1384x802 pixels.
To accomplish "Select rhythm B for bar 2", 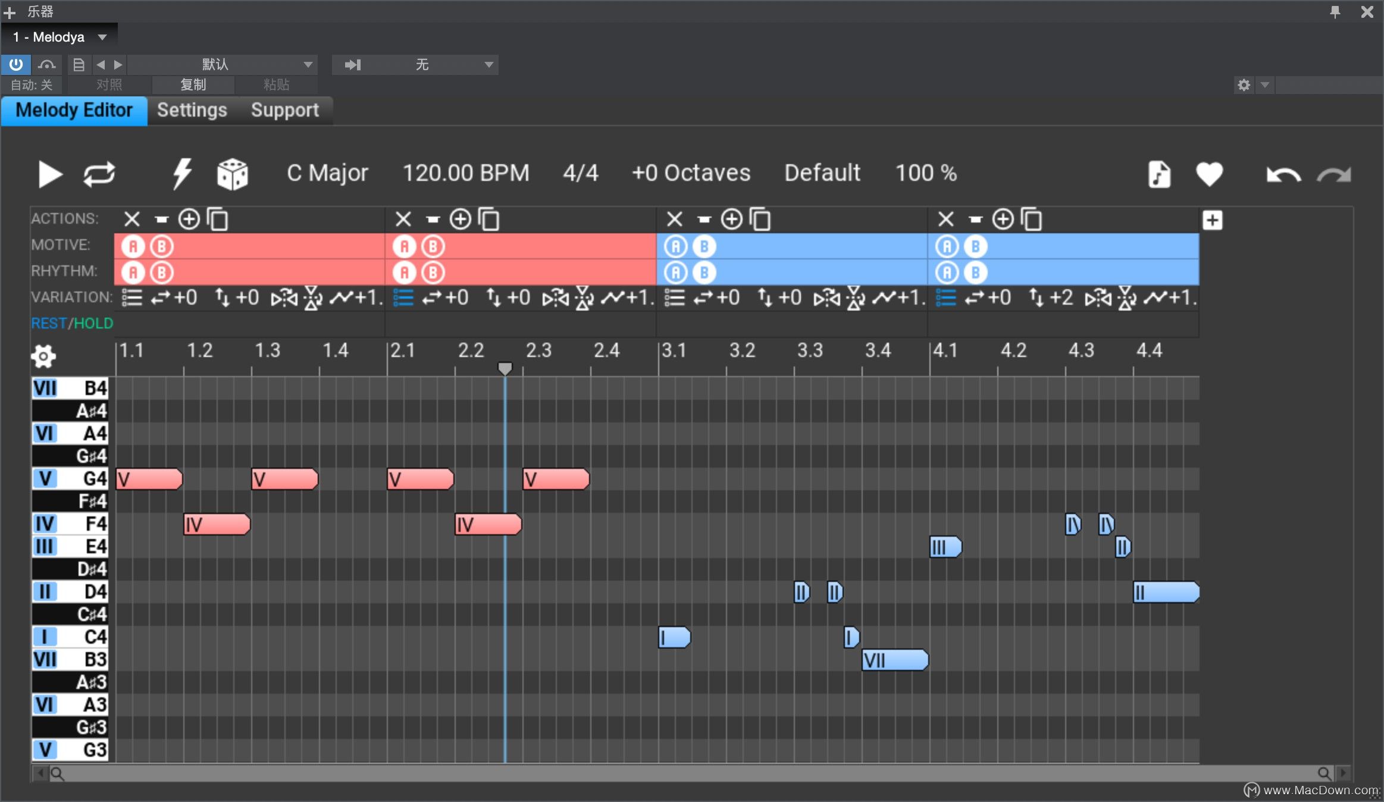I will 433,272.
